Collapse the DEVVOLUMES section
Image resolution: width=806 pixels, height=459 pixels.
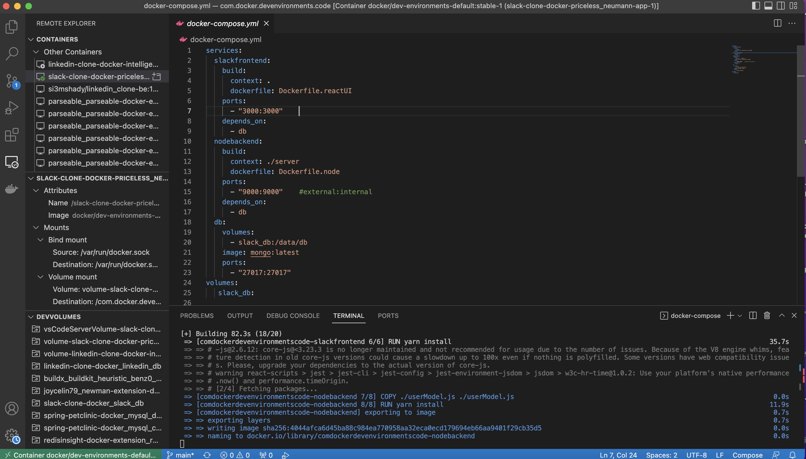(x=31, y=317)
